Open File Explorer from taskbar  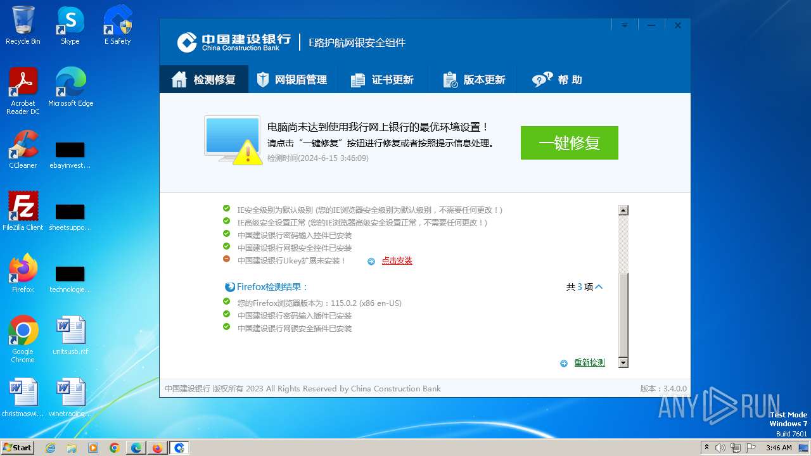point(72,448)
